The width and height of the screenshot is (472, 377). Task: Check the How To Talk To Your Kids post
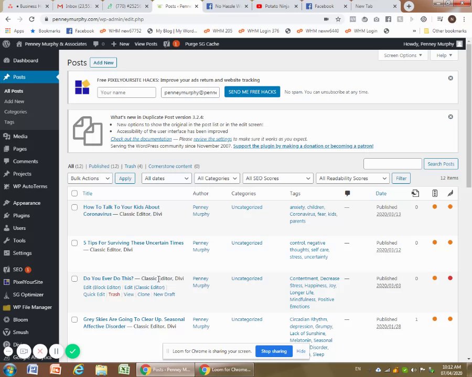[x=74, y=207]
